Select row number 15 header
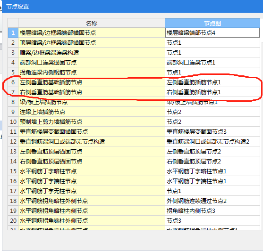Viewport: 263px width, 251px height. (13, 171)
